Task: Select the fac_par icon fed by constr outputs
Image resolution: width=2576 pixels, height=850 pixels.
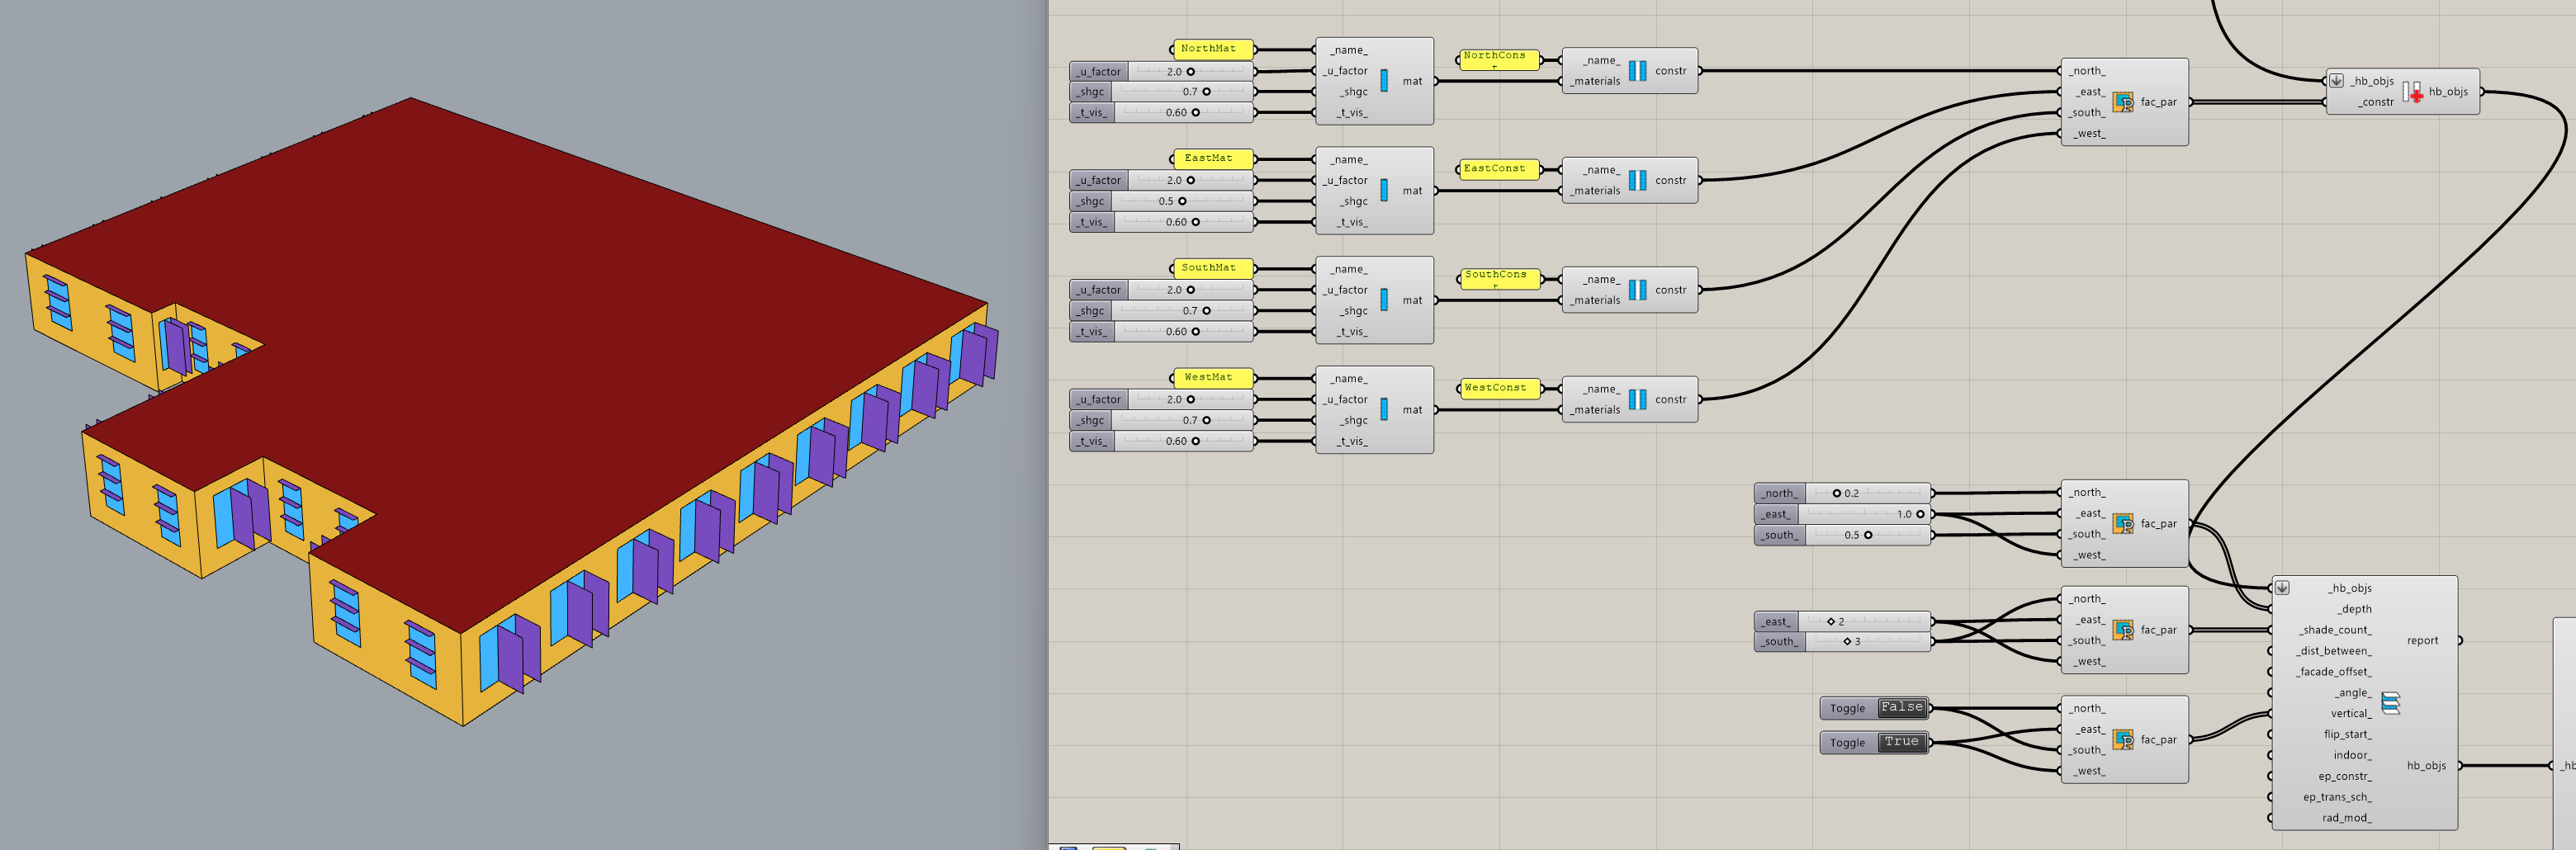Action: click(2122, 102)
